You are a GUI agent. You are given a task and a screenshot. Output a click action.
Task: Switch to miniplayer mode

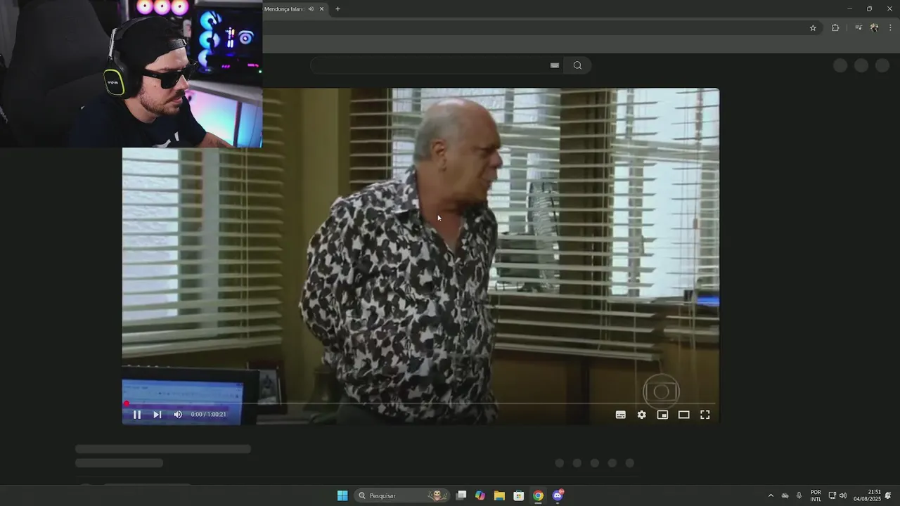point(662,415)
